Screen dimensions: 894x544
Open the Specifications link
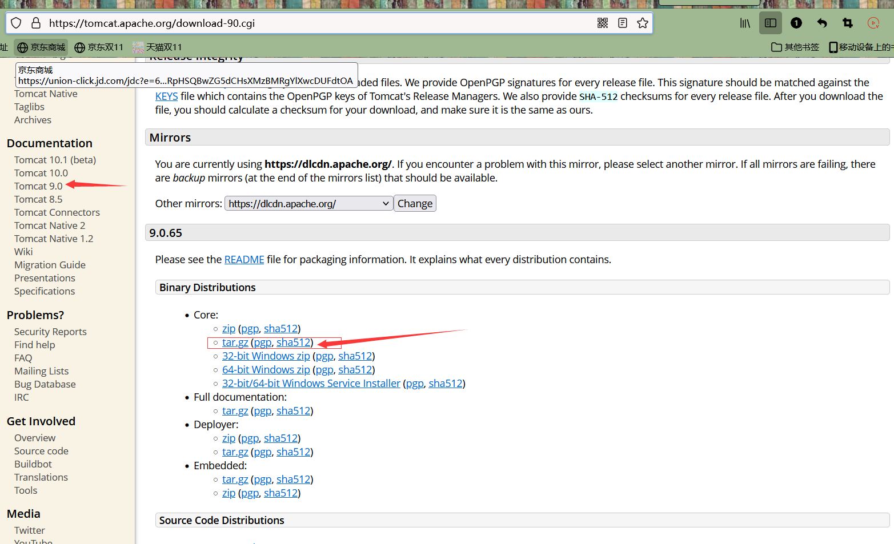(x=45, y=292)
